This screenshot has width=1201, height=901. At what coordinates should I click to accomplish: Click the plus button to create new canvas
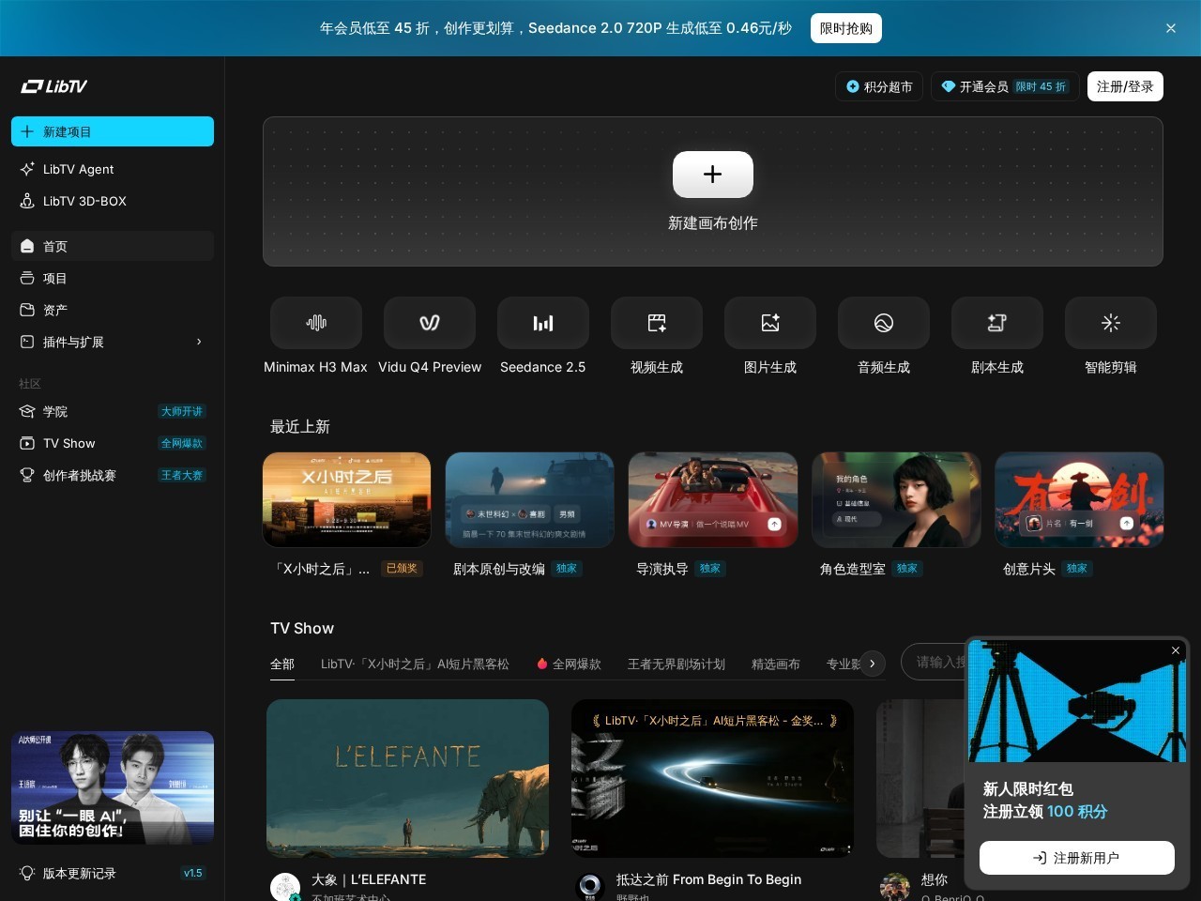713,175
